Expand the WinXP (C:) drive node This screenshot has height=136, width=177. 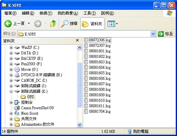coord(11,47)
